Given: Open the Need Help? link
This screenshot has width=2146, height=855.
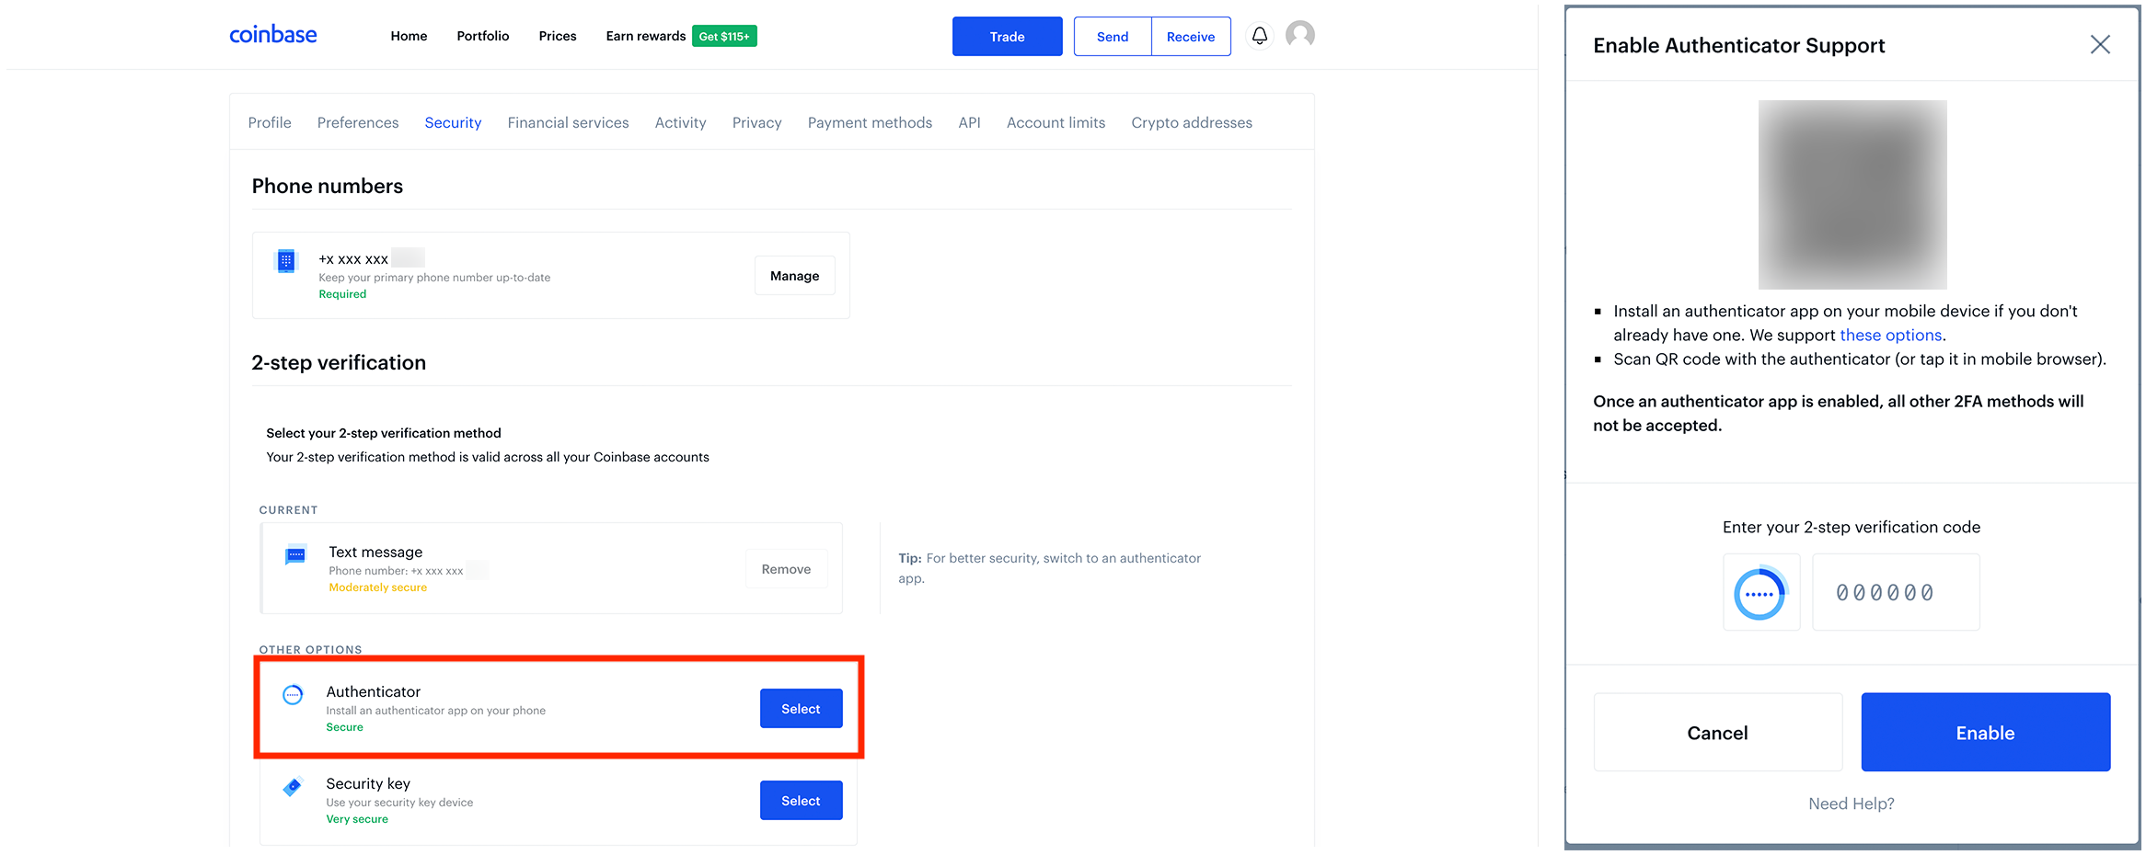Looking at the screenshot, I should click(1852, 804).
